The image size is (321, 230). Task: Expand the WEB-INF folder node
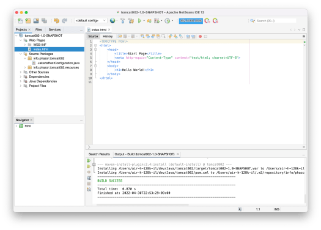[x=25, y=45]
